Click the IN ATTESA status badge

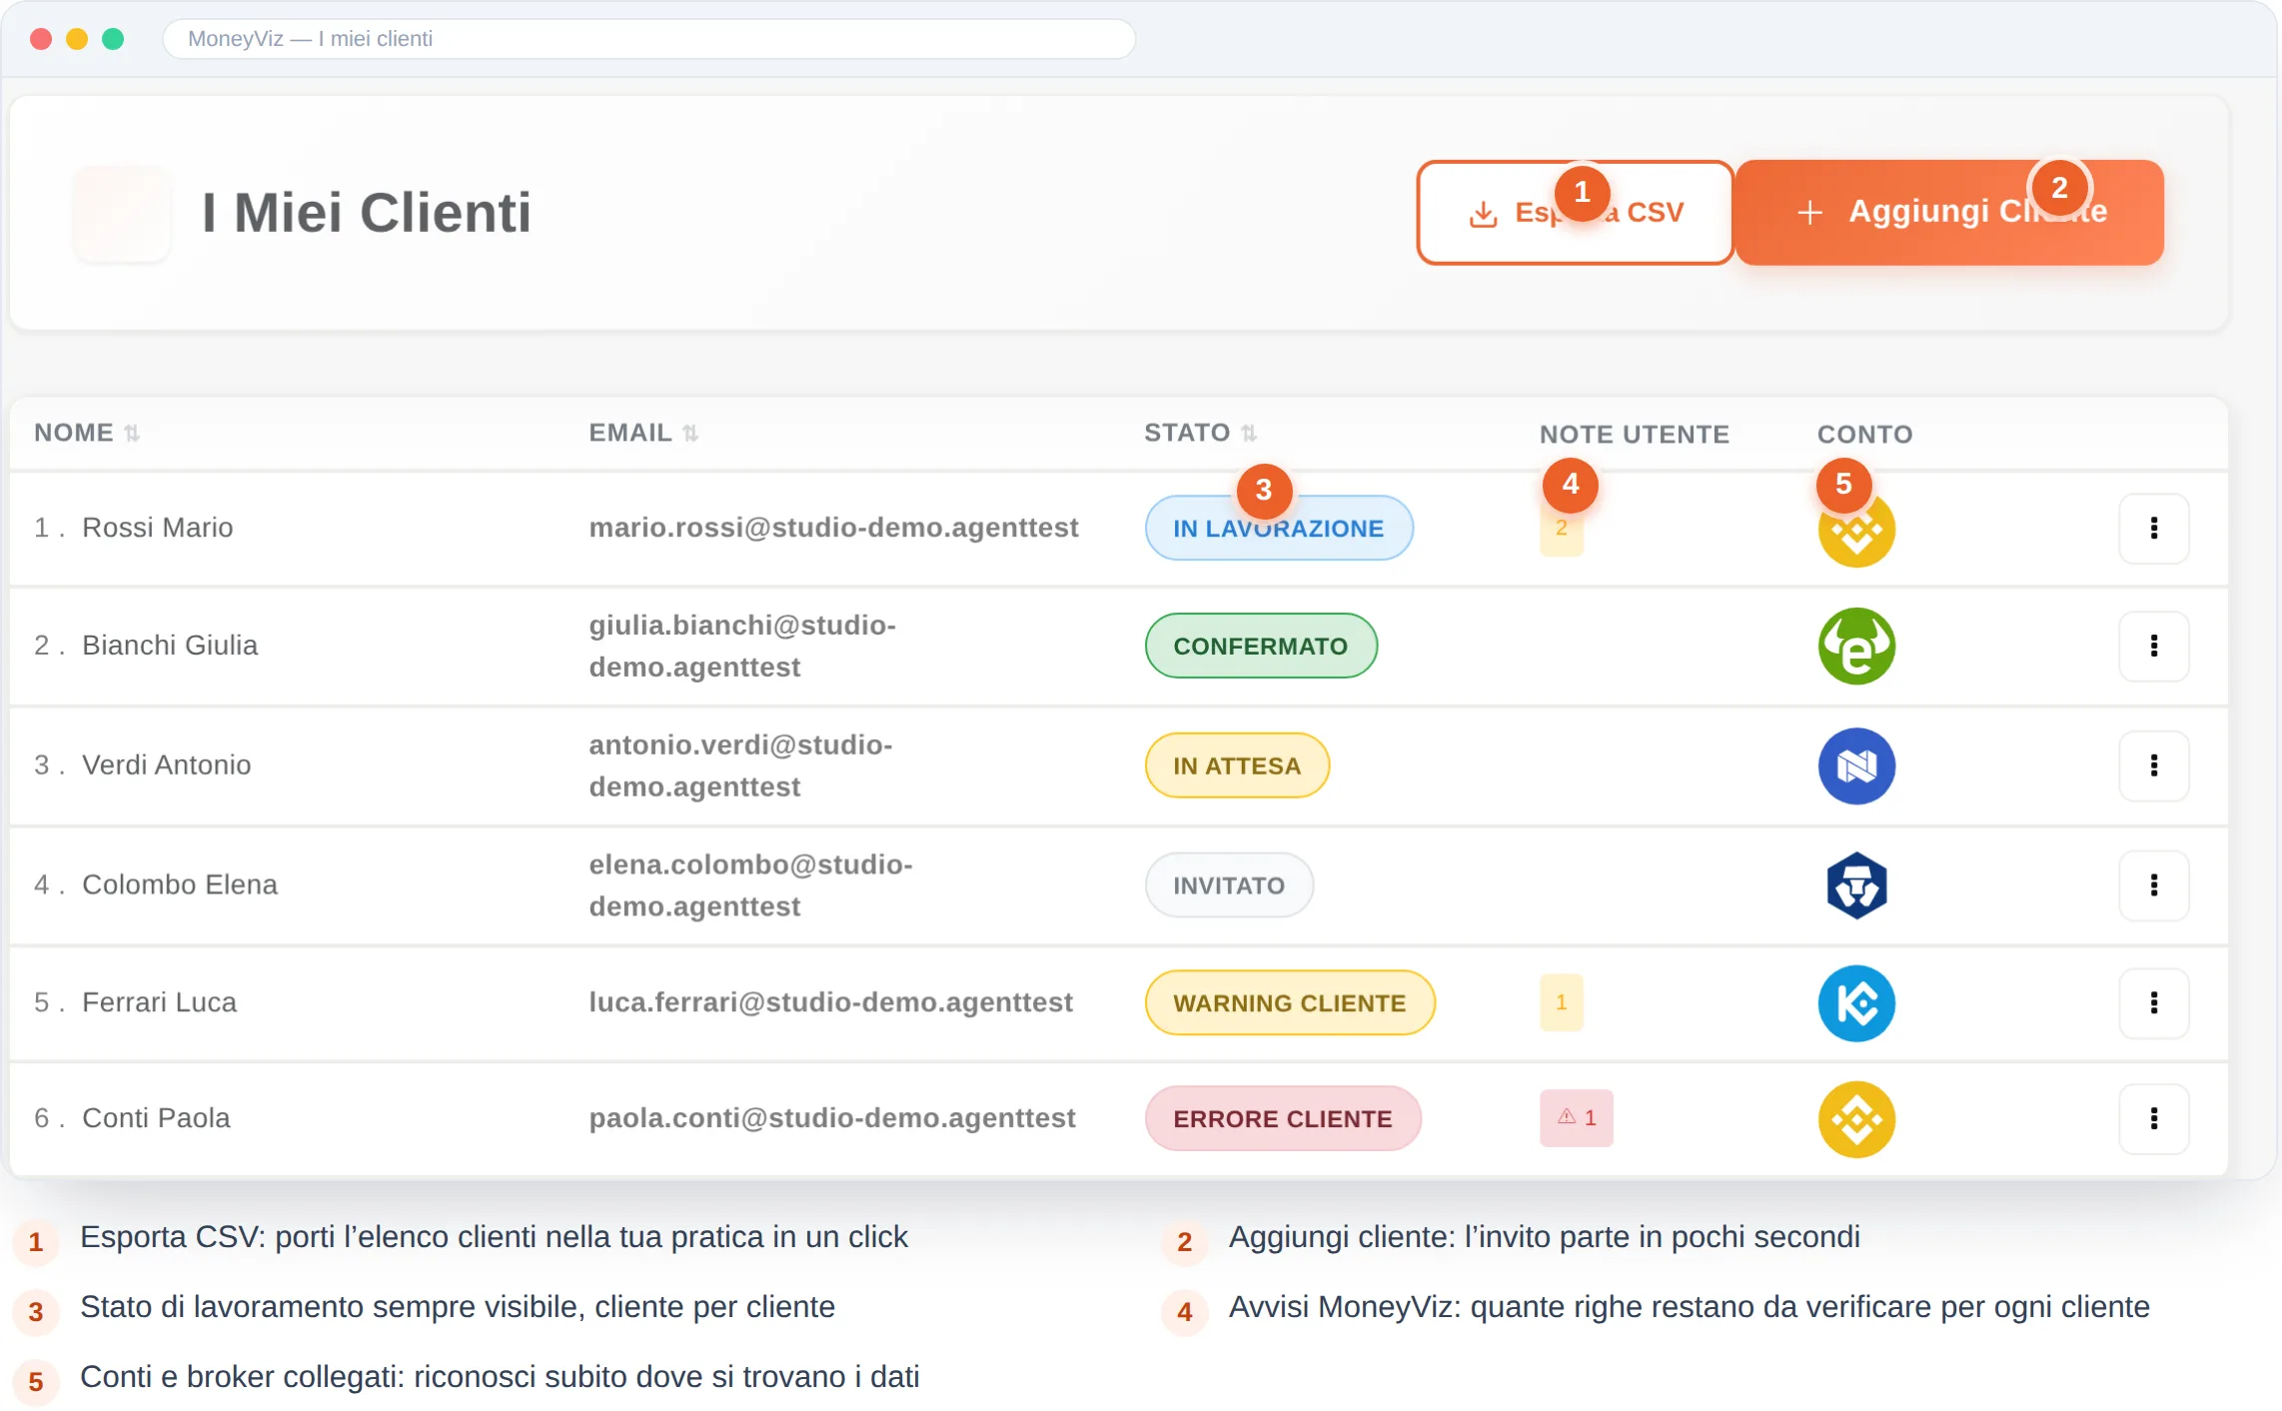pos(1237,765)
